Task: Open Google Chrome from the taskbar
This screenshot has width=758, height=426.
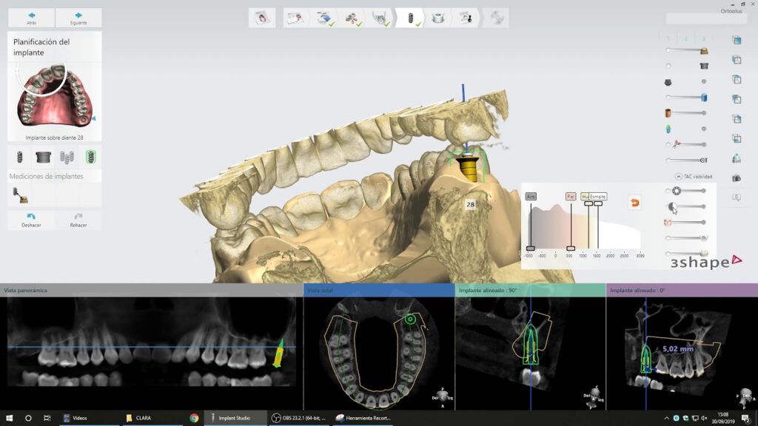Action: point(194,419)
